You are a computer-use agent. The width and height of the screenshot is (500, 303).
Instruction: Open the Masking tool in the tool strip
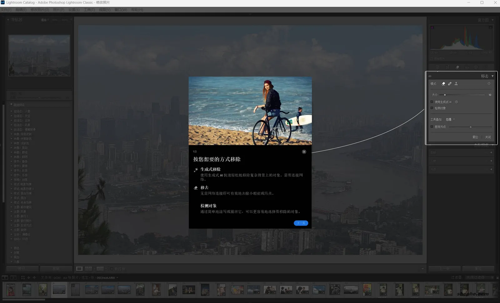coord(476,67)
